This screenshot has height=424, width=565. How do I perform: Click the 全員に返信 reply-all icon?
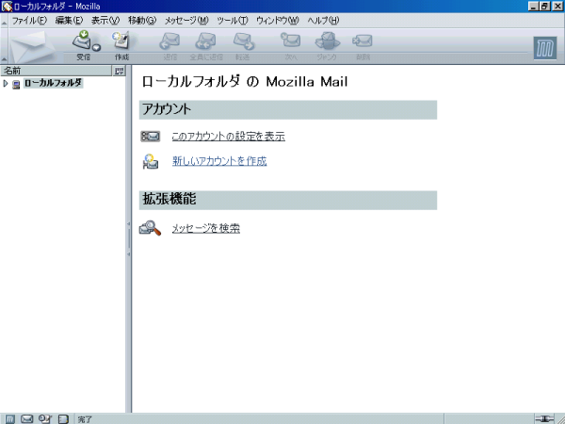click(x=205, y=41)
